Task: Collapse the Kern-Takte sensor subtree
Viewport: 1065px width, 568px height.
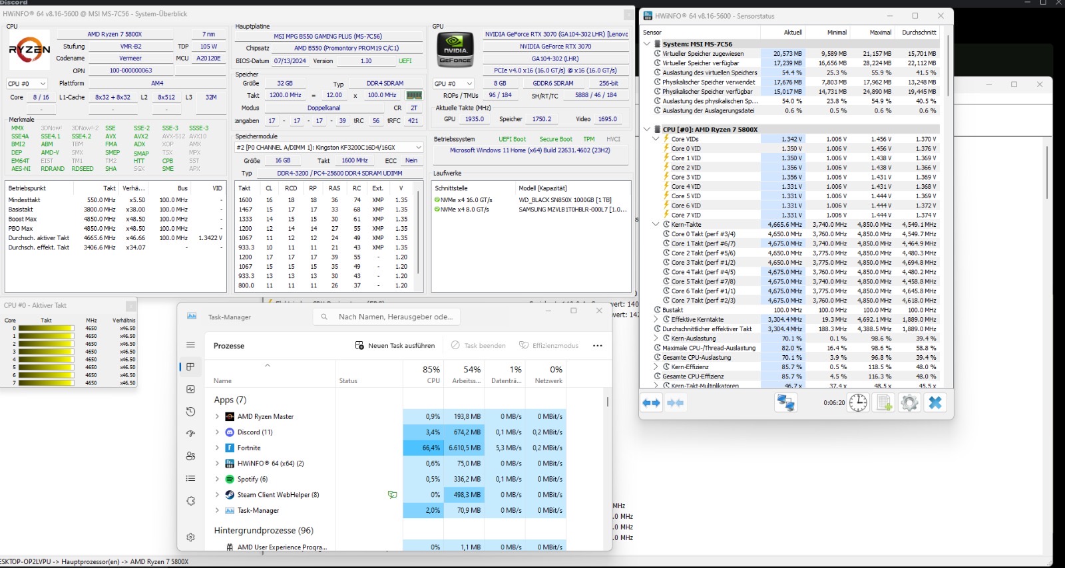Action: (x=656, y=224)
